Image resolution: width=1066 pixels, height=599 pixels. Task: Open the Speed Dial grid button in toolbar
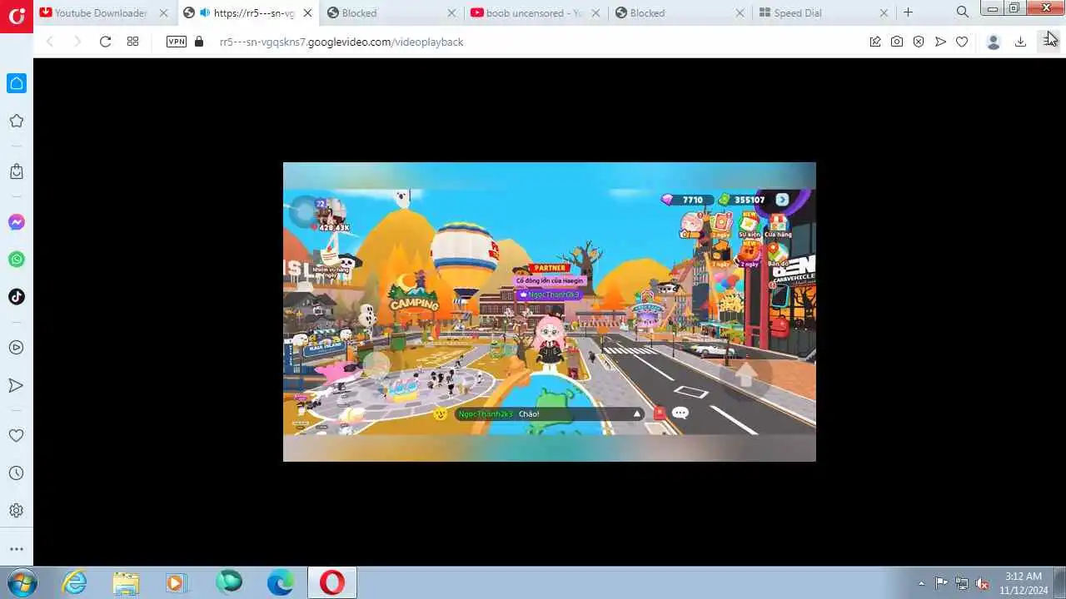(x=132, y=42)
